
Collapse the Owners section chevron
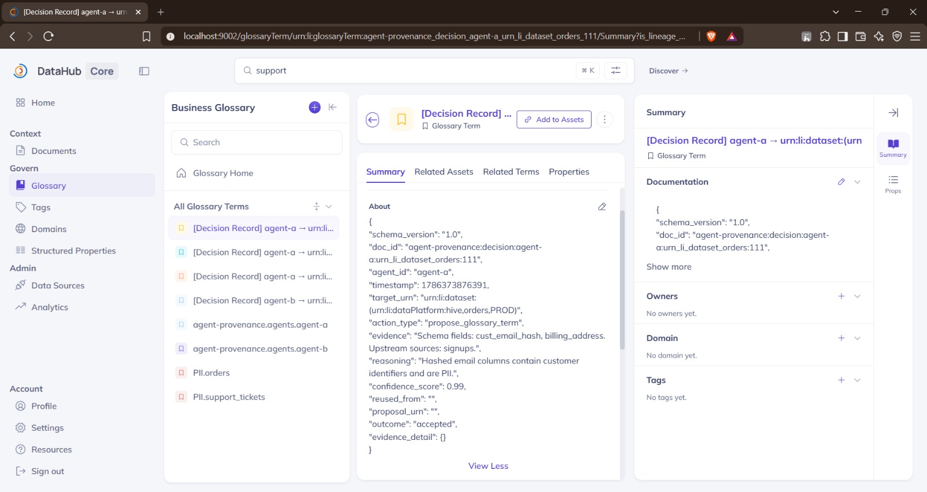857,296
